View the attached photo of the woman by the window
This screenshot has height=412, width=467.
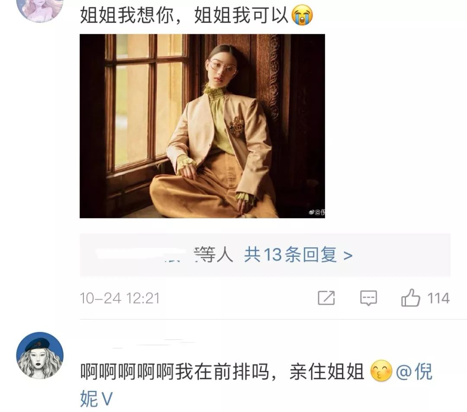click(x=202, y=126)
